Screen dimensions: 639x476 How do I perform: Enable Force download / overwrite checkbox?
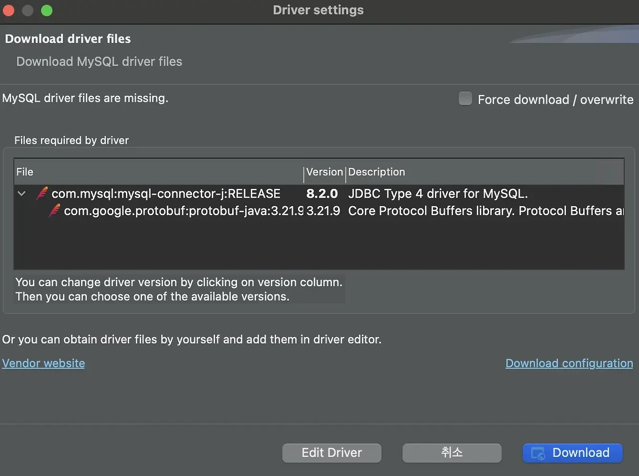point(465,98)
